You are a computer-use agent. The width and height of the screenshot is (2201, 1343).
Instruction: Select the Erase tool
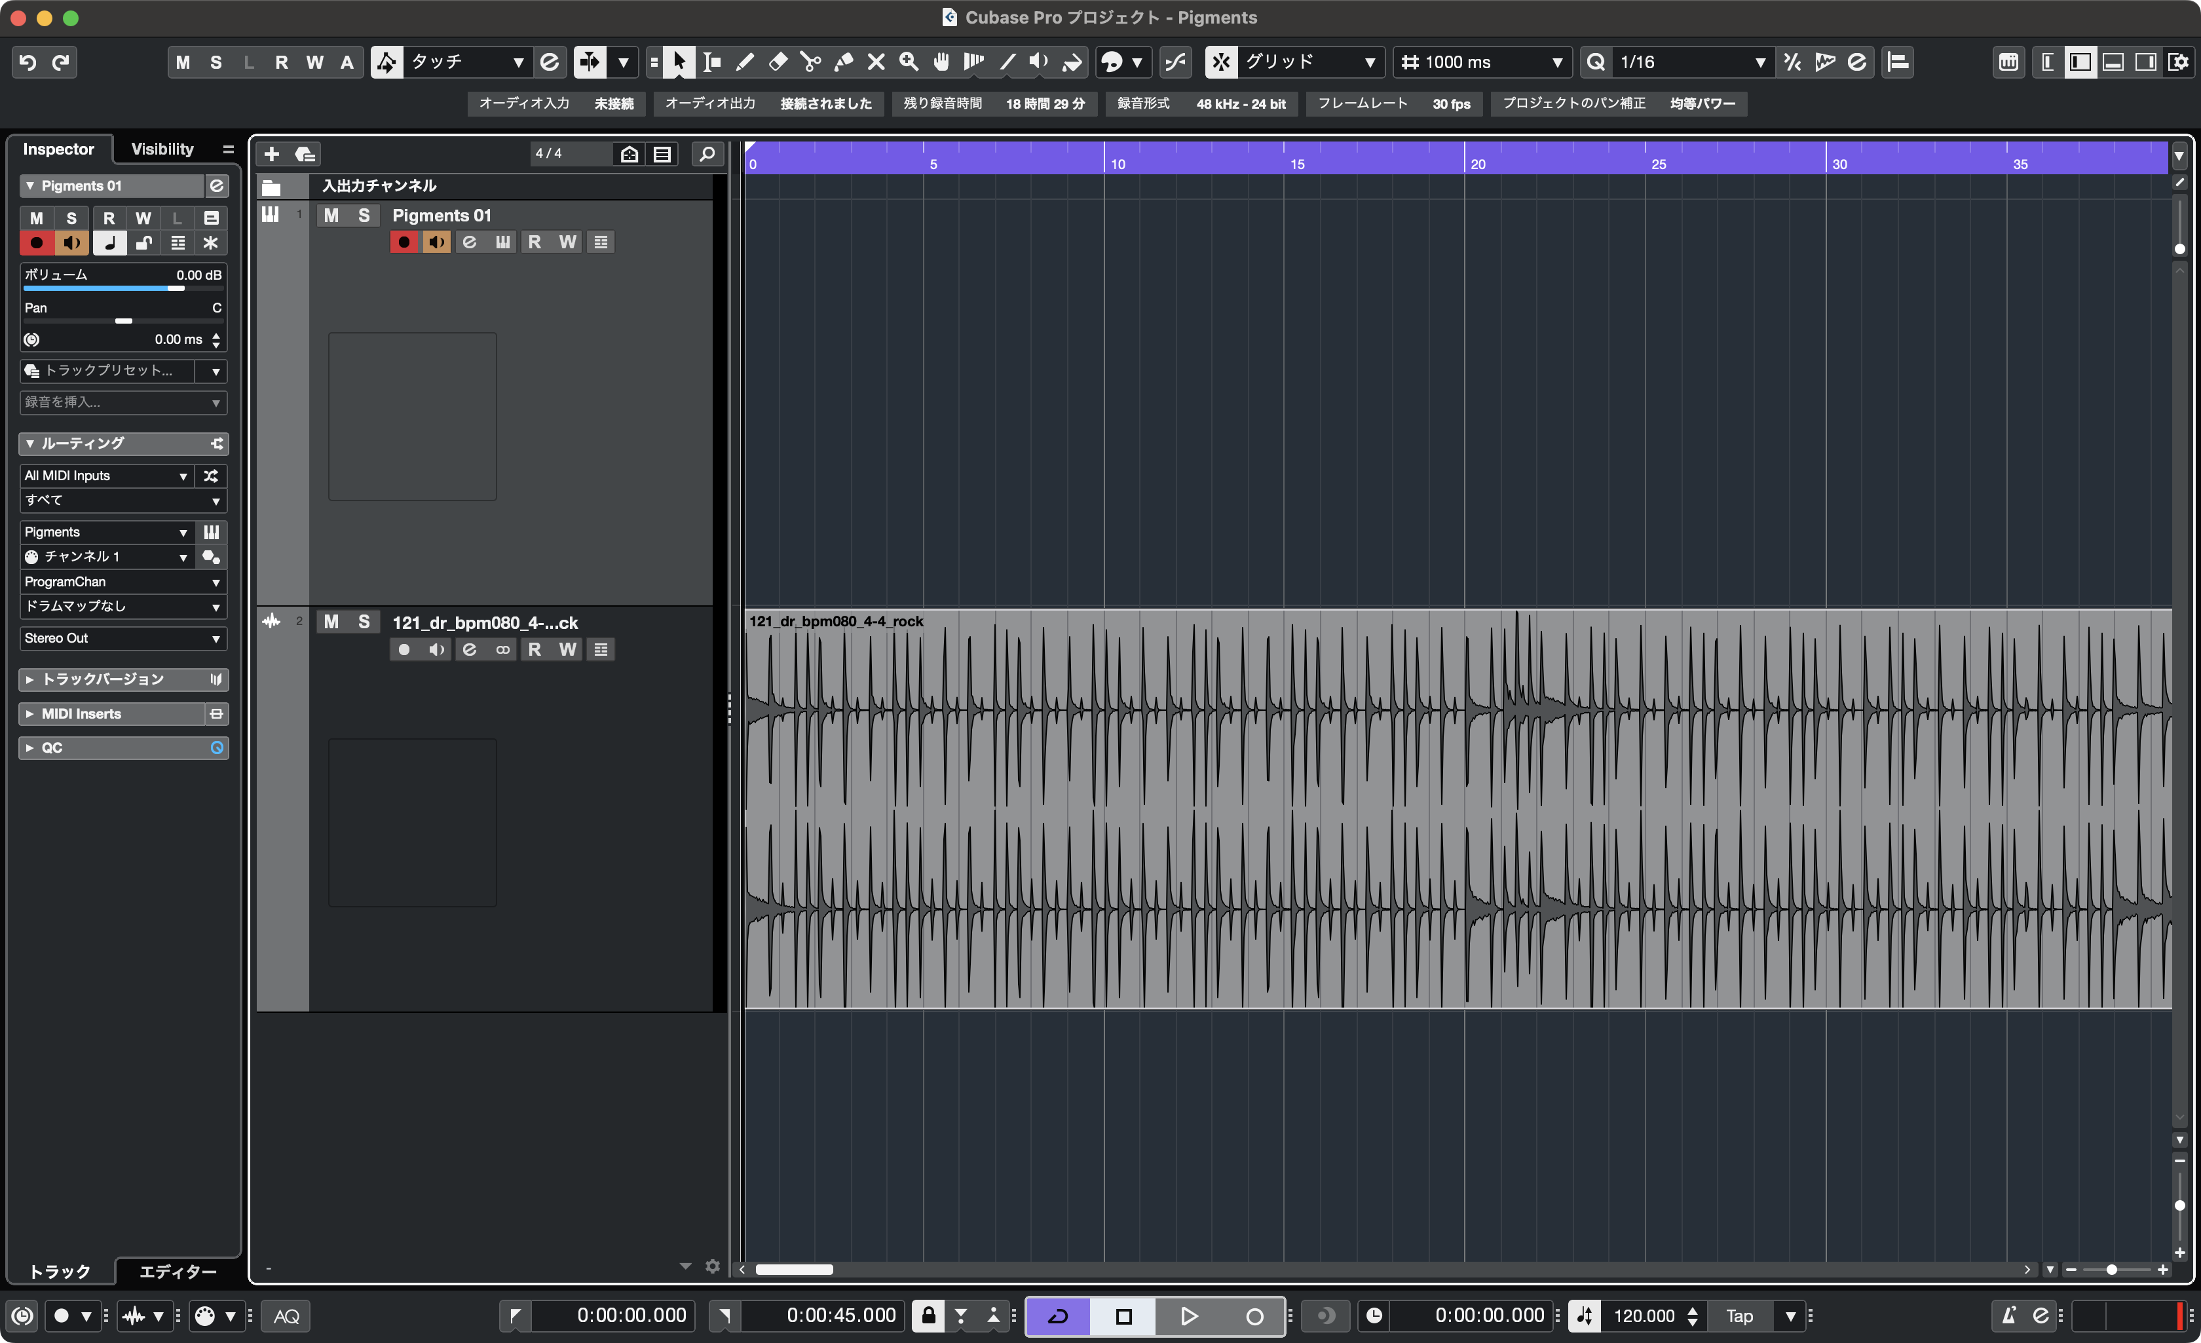778,62
